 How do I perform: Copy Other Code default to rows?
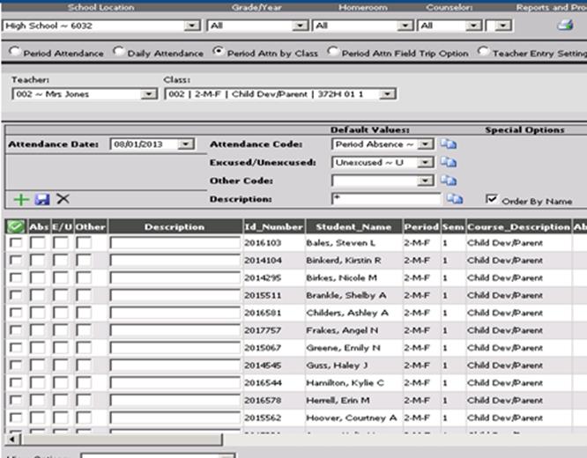(448, 181)
